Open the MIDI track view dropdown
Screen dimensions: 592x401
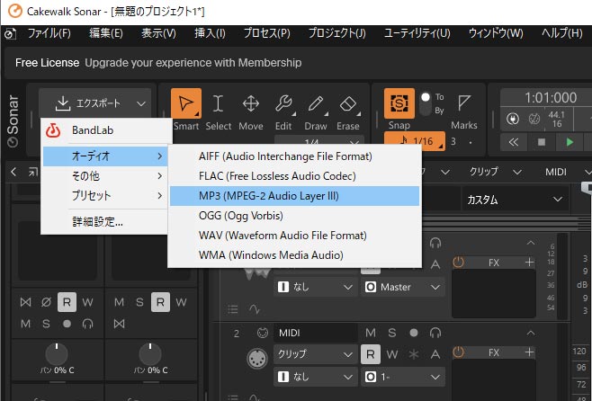[x=569, y=172]
